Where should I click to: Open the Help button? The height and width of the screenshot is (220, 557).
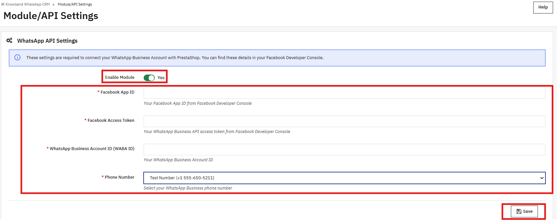pos(543,7)
